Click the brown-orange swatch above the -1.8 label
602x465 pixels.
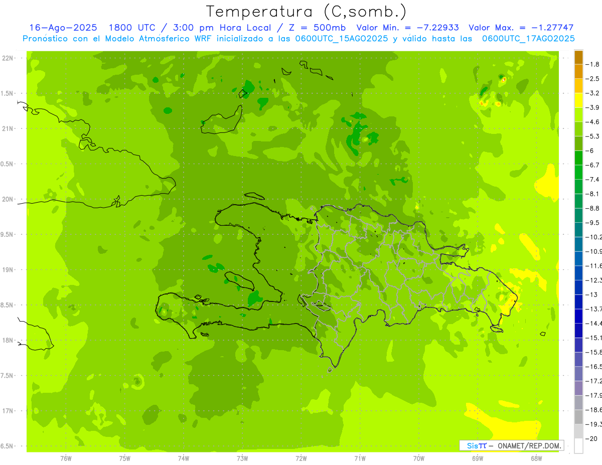[578, 58]
